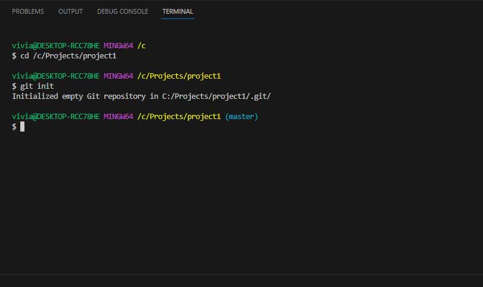Click the C:/Projects/project1/.git/ path in output
483x287 pixels.
tap(216, 96)
